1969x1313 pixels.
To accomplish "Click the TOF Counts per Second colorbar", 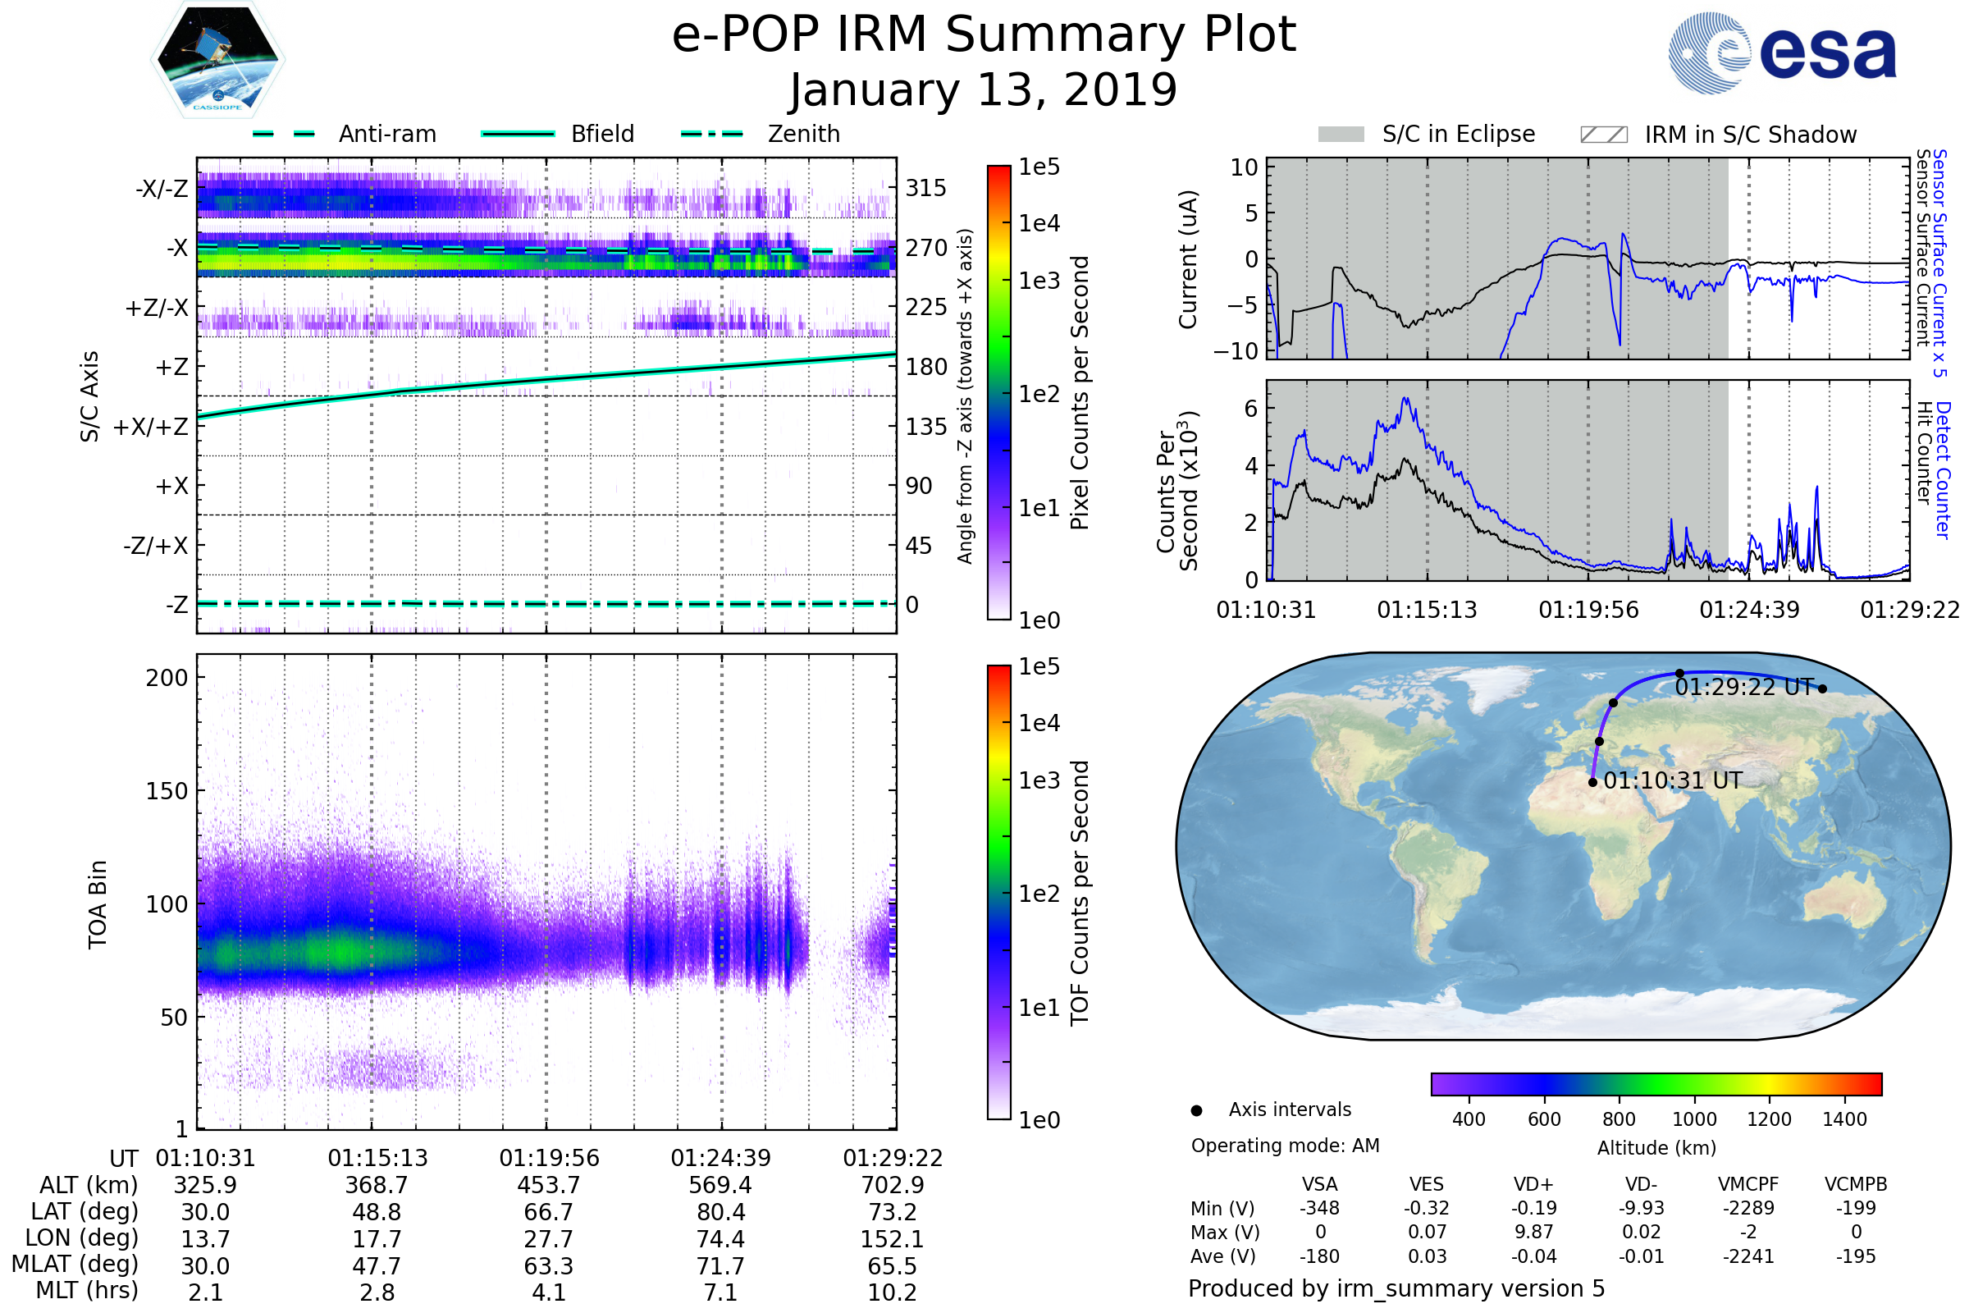I will tap(998, 892).
